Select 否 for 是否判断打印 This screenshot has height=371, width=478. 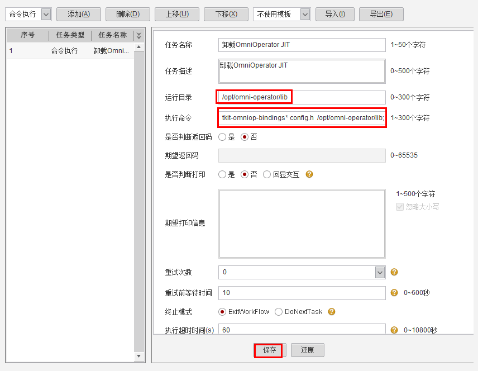[244, 174]
